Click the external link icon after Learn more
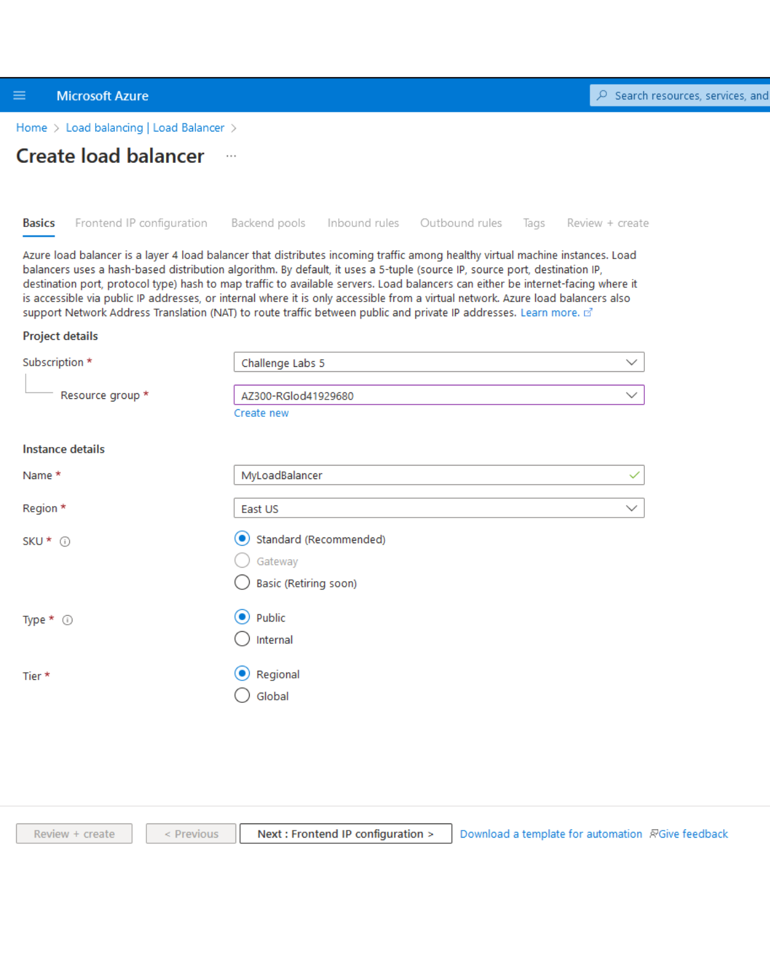Screen dimensions: 770x962 [x=588, y=312]
